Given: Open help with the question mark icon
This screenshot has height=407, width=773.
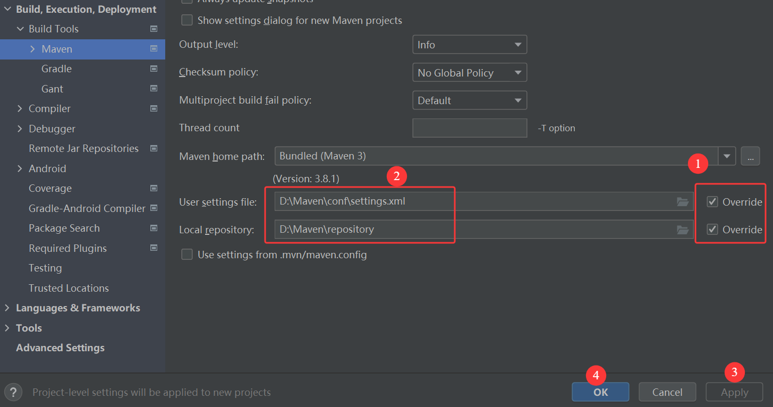Looking at the screenshot, I should pos(13,392).
